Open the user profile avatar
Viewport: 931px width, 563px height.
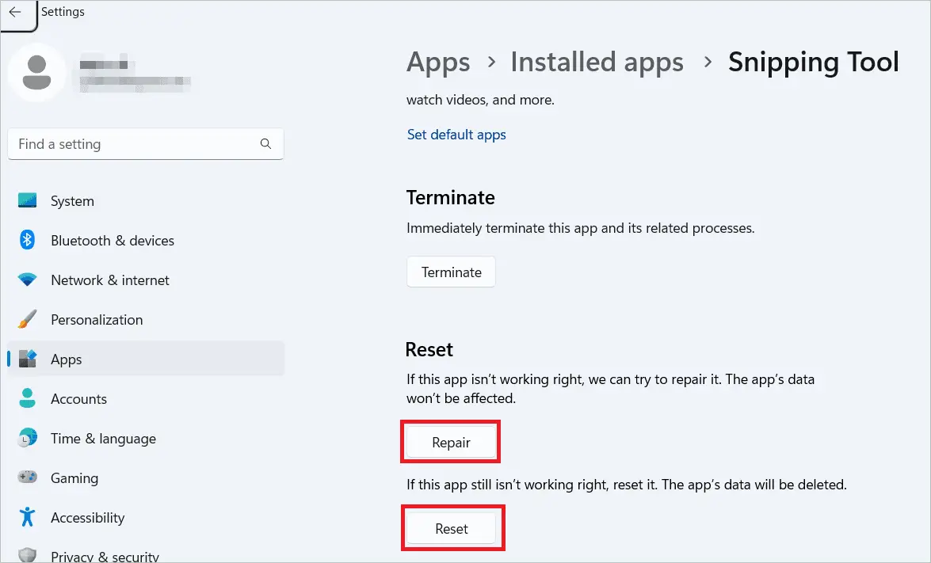pyautogui.click(x=36, y=72)
